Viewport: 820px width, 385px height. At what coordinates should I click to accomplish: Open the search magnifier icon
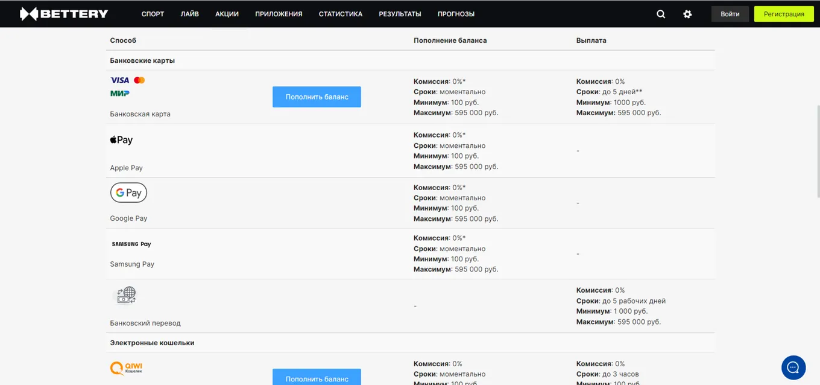tap(661, 14)
